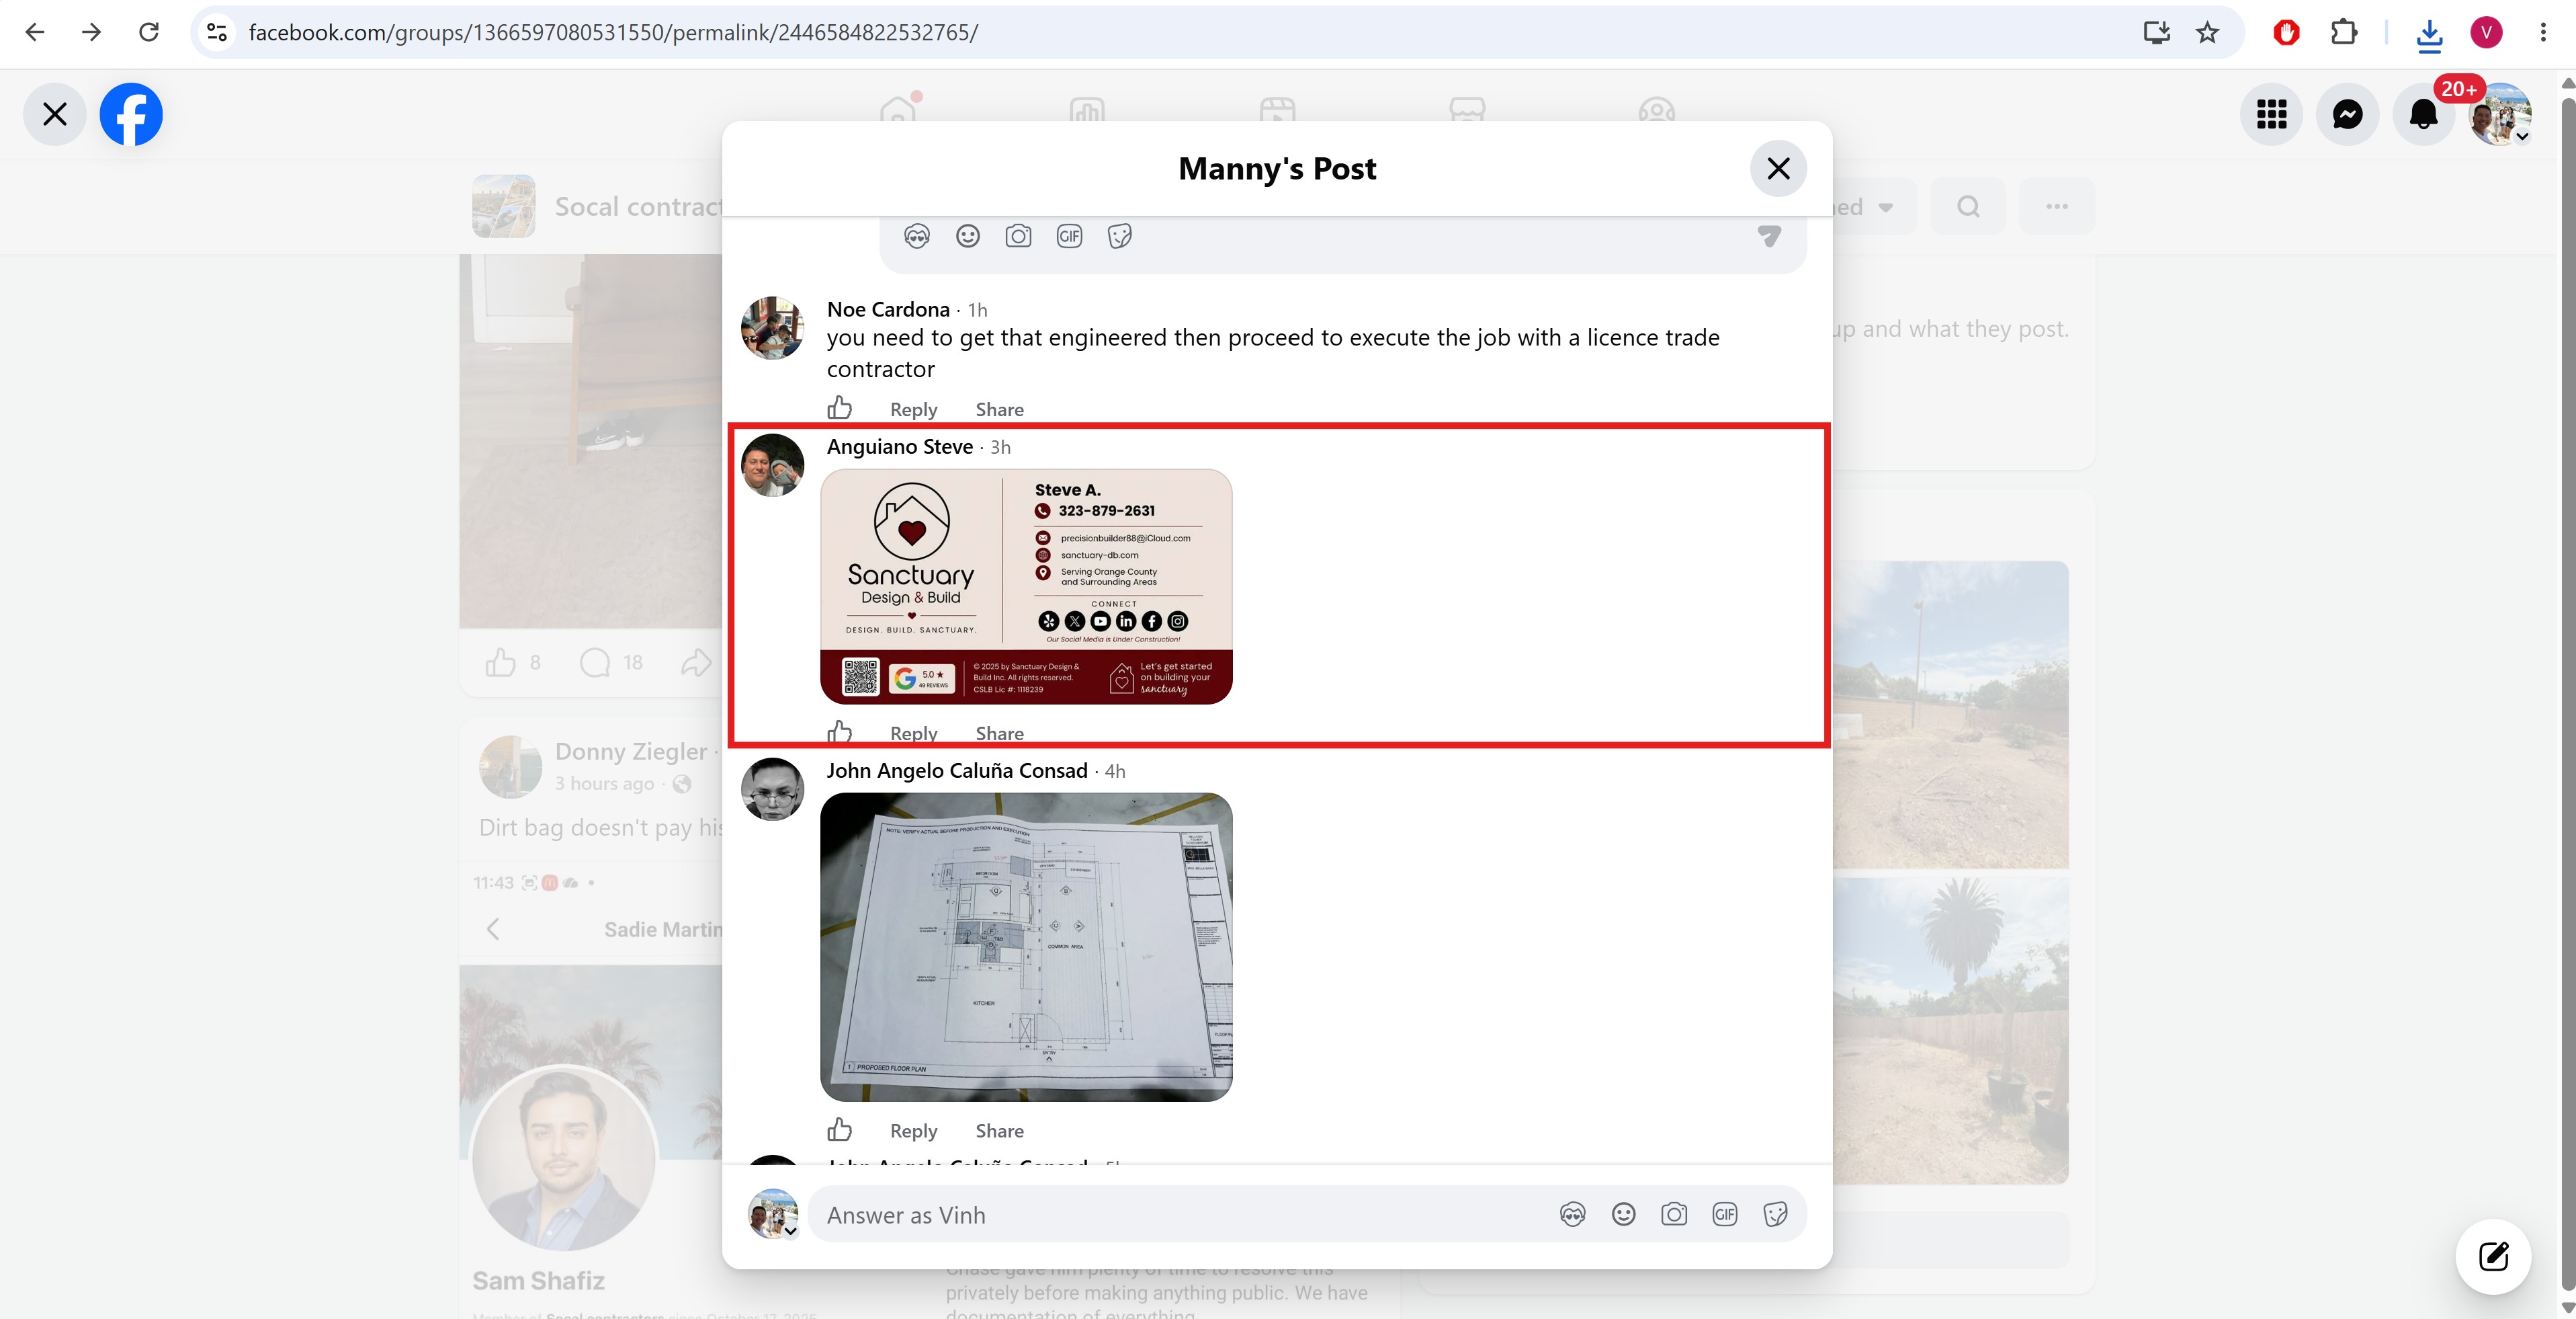Open Anguiano Steve's profile name link
This screenshot has width=2576, height=1319.
pos(900,446)
